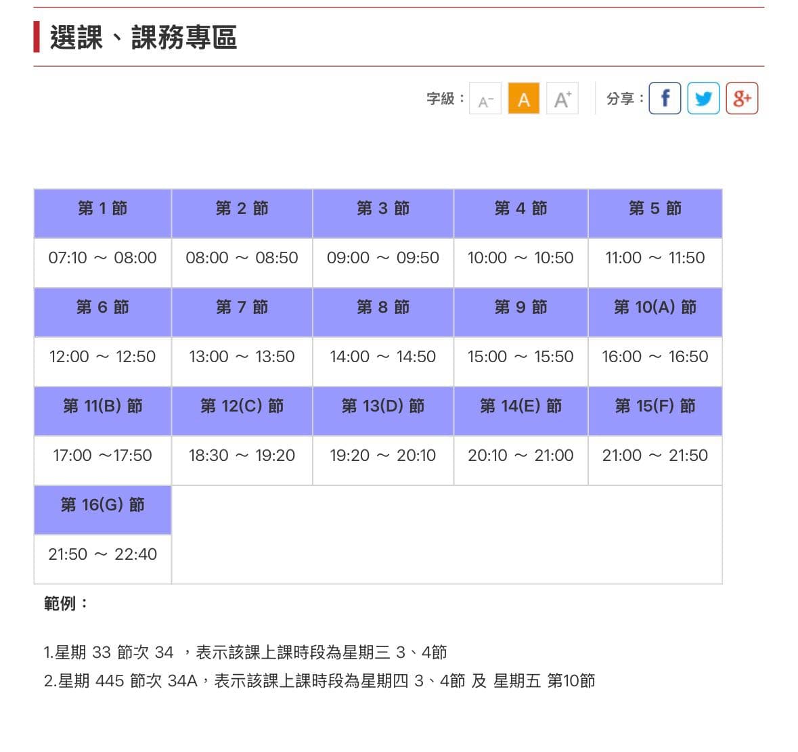Click the 第 7 節 header cell
Image resolution: width=798 pixels, height=752 pixels.
click(x=242, y=312)
